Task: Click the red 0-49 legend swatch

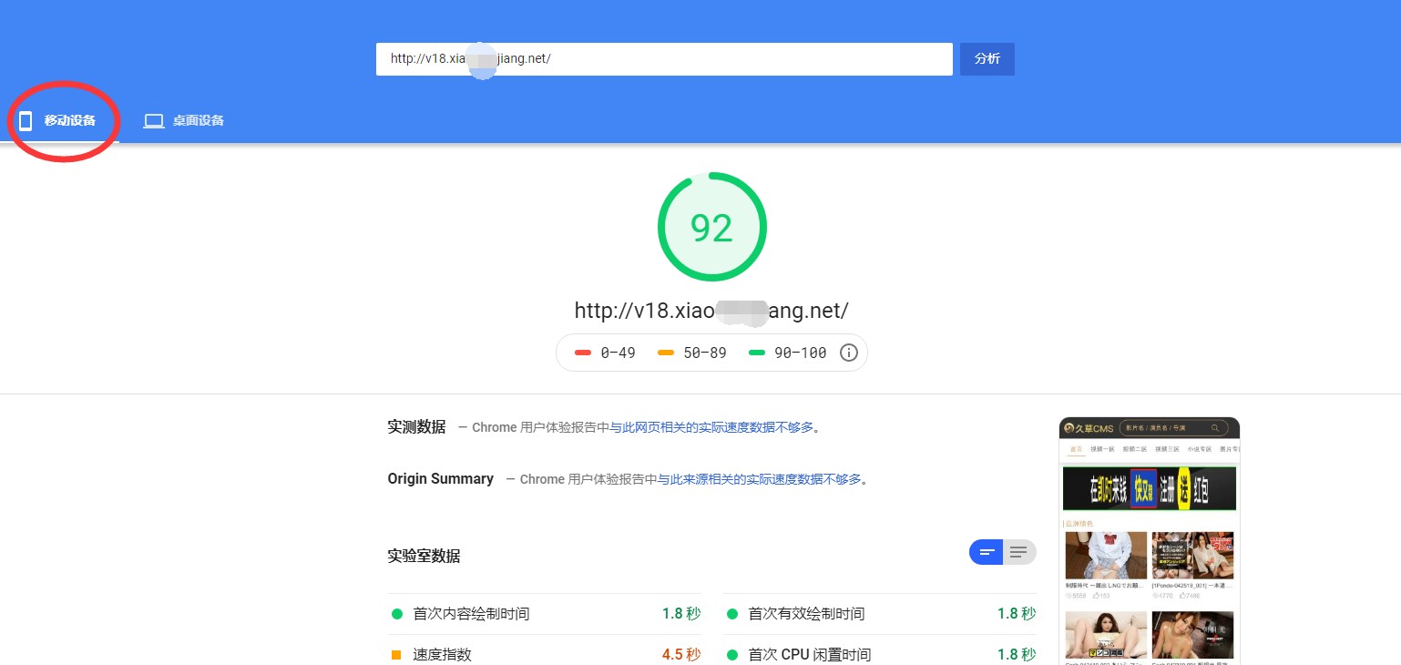Action: coord(583,353)
